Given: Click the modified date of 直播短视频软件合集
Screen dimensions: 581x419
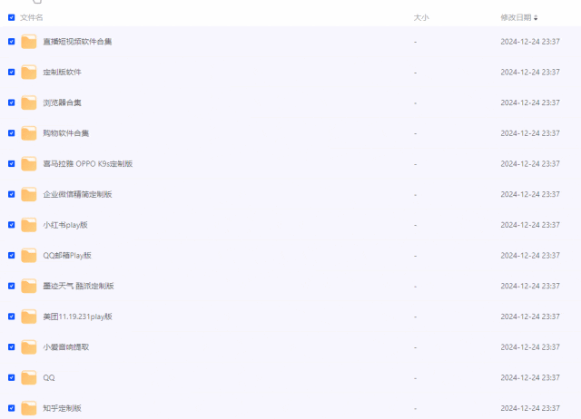Looking at the screenshot, I should coord(530,42).
